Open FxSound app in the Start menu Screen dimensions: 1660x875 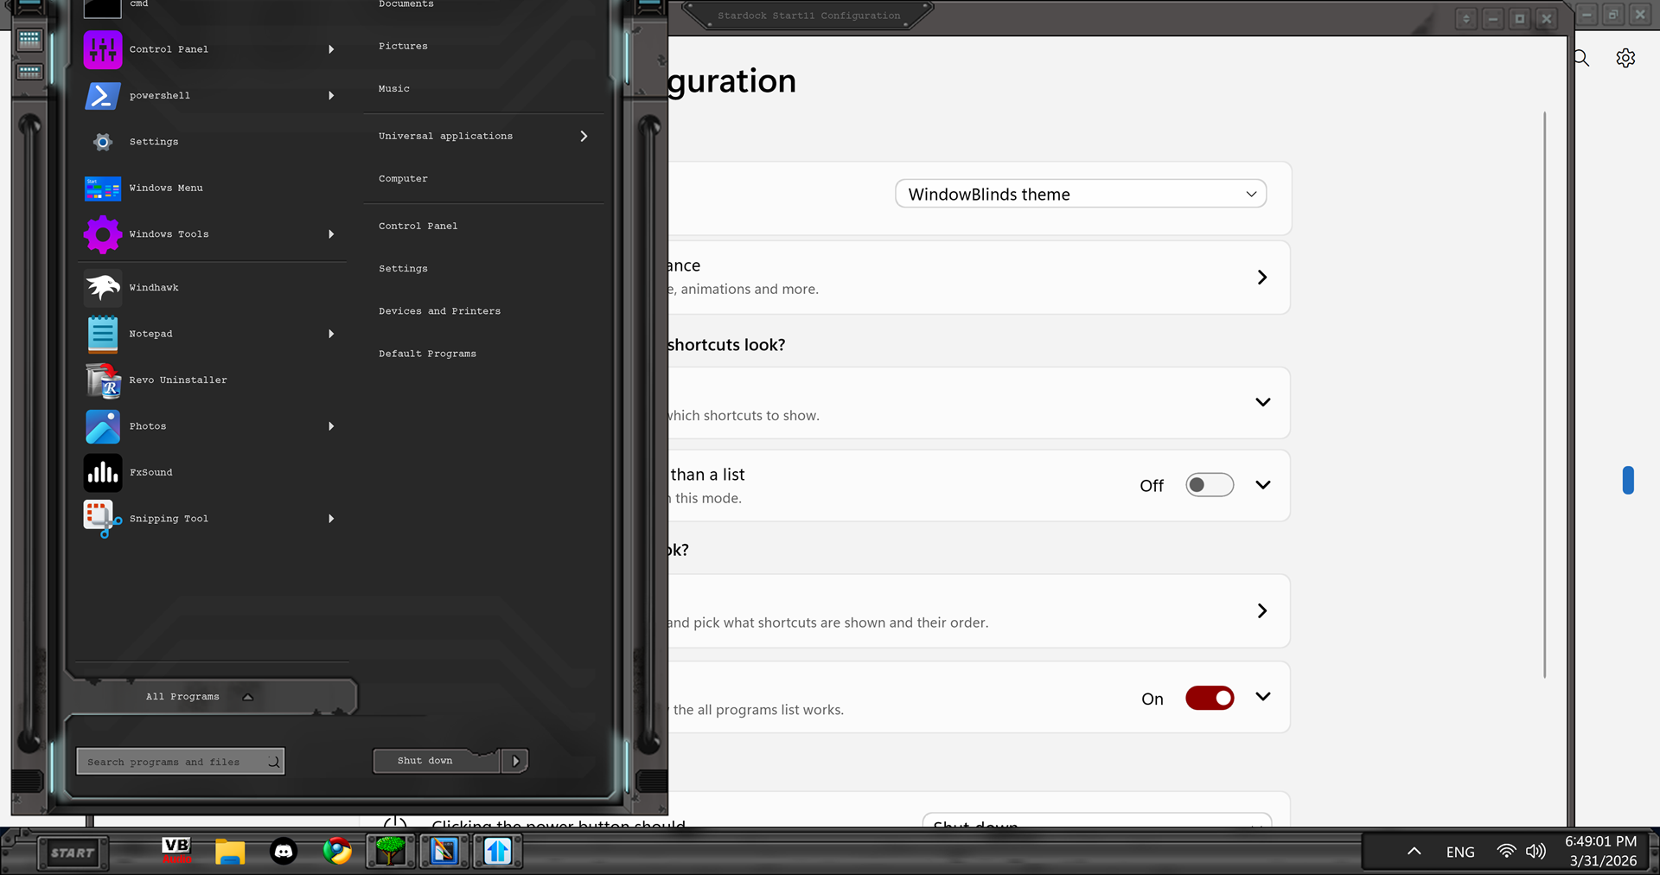pyautogui.click(x=150, y=473)
